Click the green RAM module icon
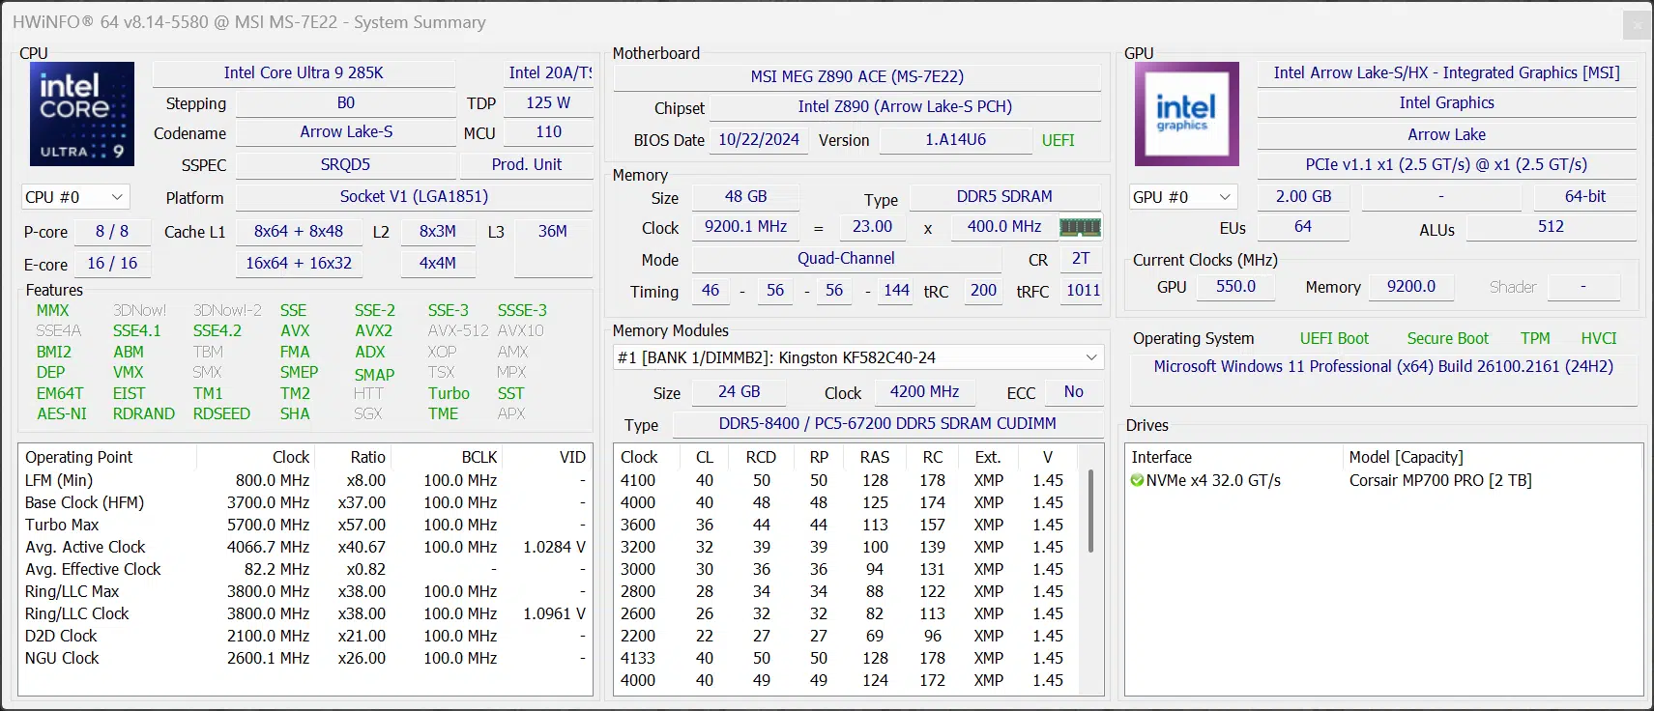The image size is (1654, 711). (x=1080, y=227)
